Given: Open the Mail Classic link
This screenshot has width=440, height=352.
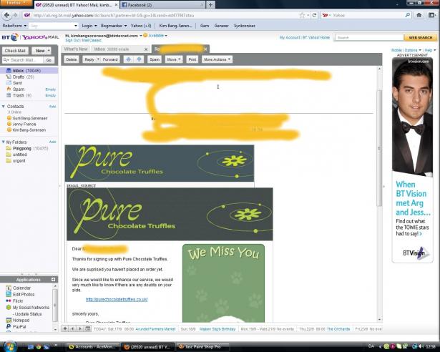Looking at the screenshot, I should [x=92, y=40].
